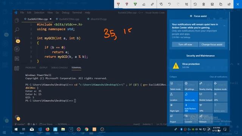This screenshot has height=136, width=242.
Task: Click Turn off now for focus assist
Action: tap(185, 45)
